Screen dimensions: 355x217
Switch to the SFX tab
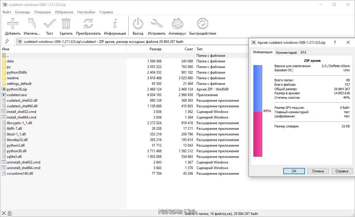(x=303, y=52)
